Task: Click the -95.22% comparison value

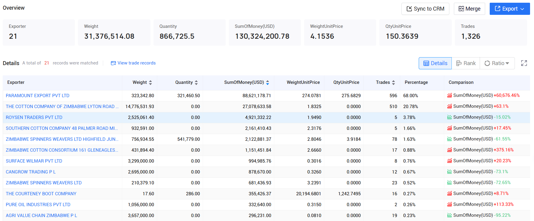Action: click(x=502, y=215)
